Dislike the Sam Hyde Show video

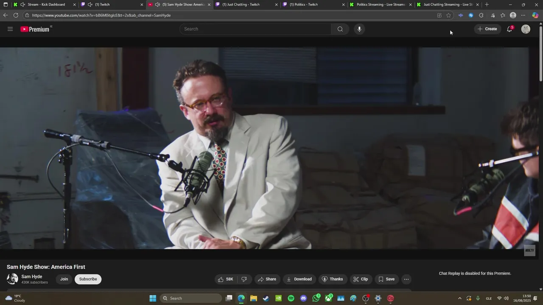tap(244, 279)
